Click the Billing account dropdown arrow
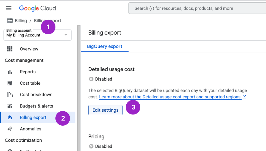This screenshot has height=151, width=266. pyautogui.click(x=66, y=35)
